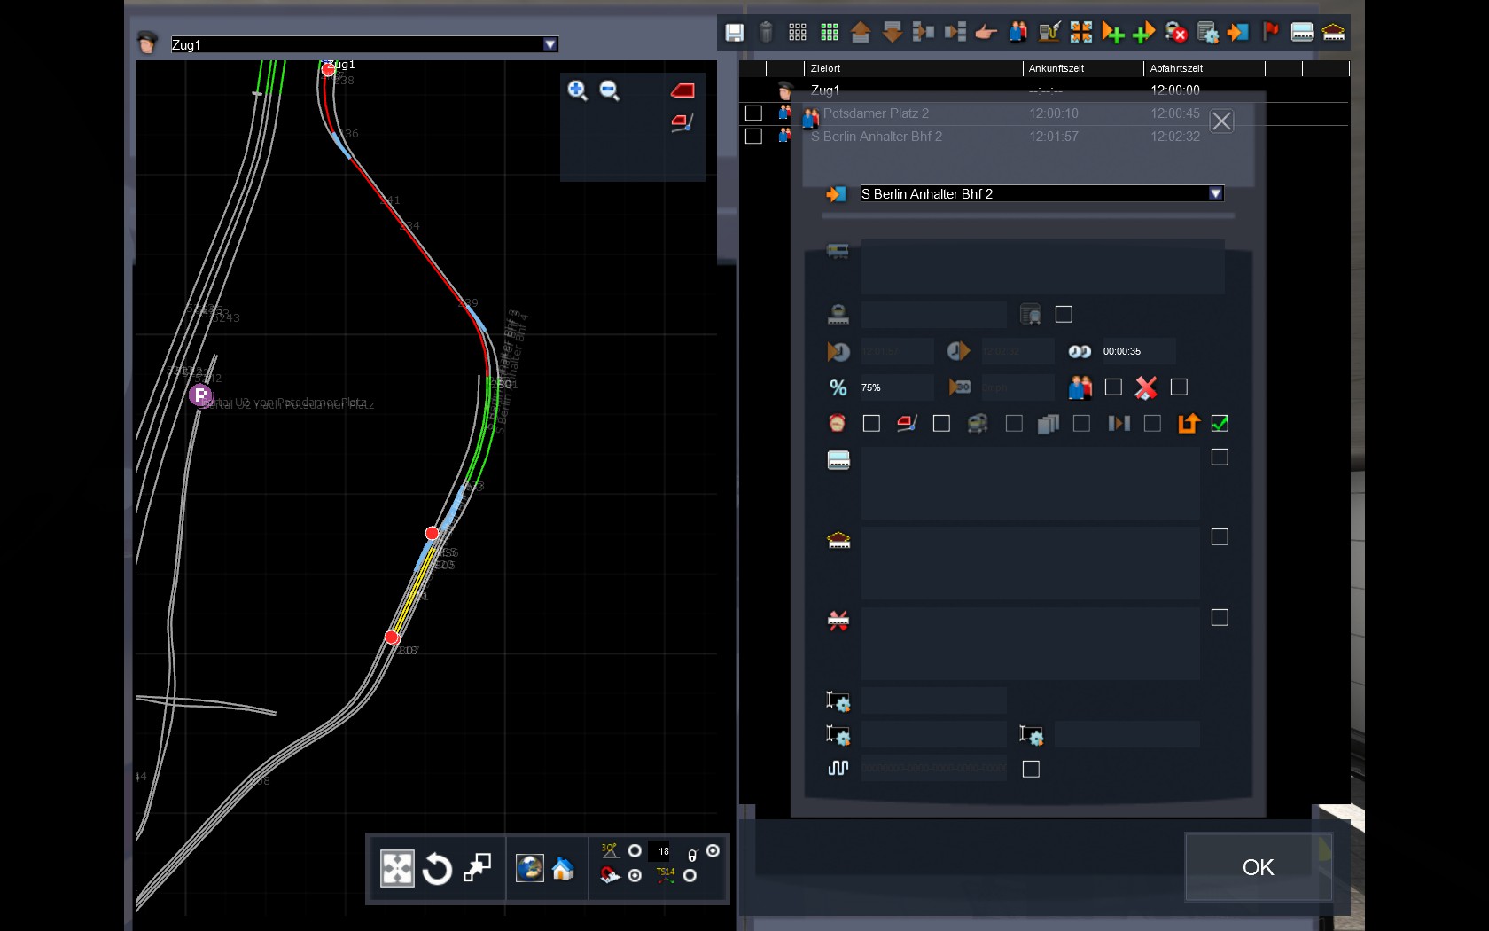
Task: Click the globe world view icon
Action: click(x=529, y=868)
